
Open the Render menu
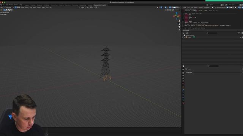click(11, 5)
